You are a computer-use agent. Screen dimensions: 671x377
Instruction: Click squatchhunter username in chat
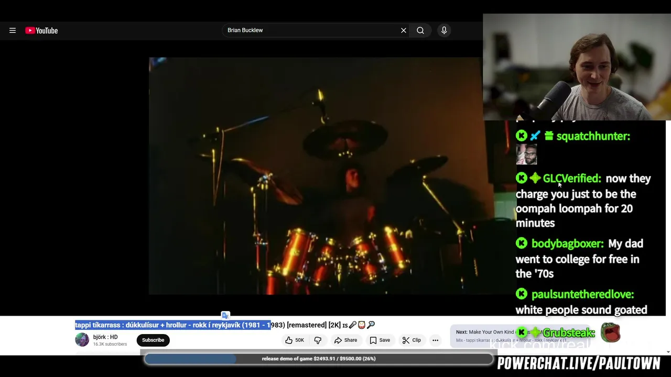[593, 136]
